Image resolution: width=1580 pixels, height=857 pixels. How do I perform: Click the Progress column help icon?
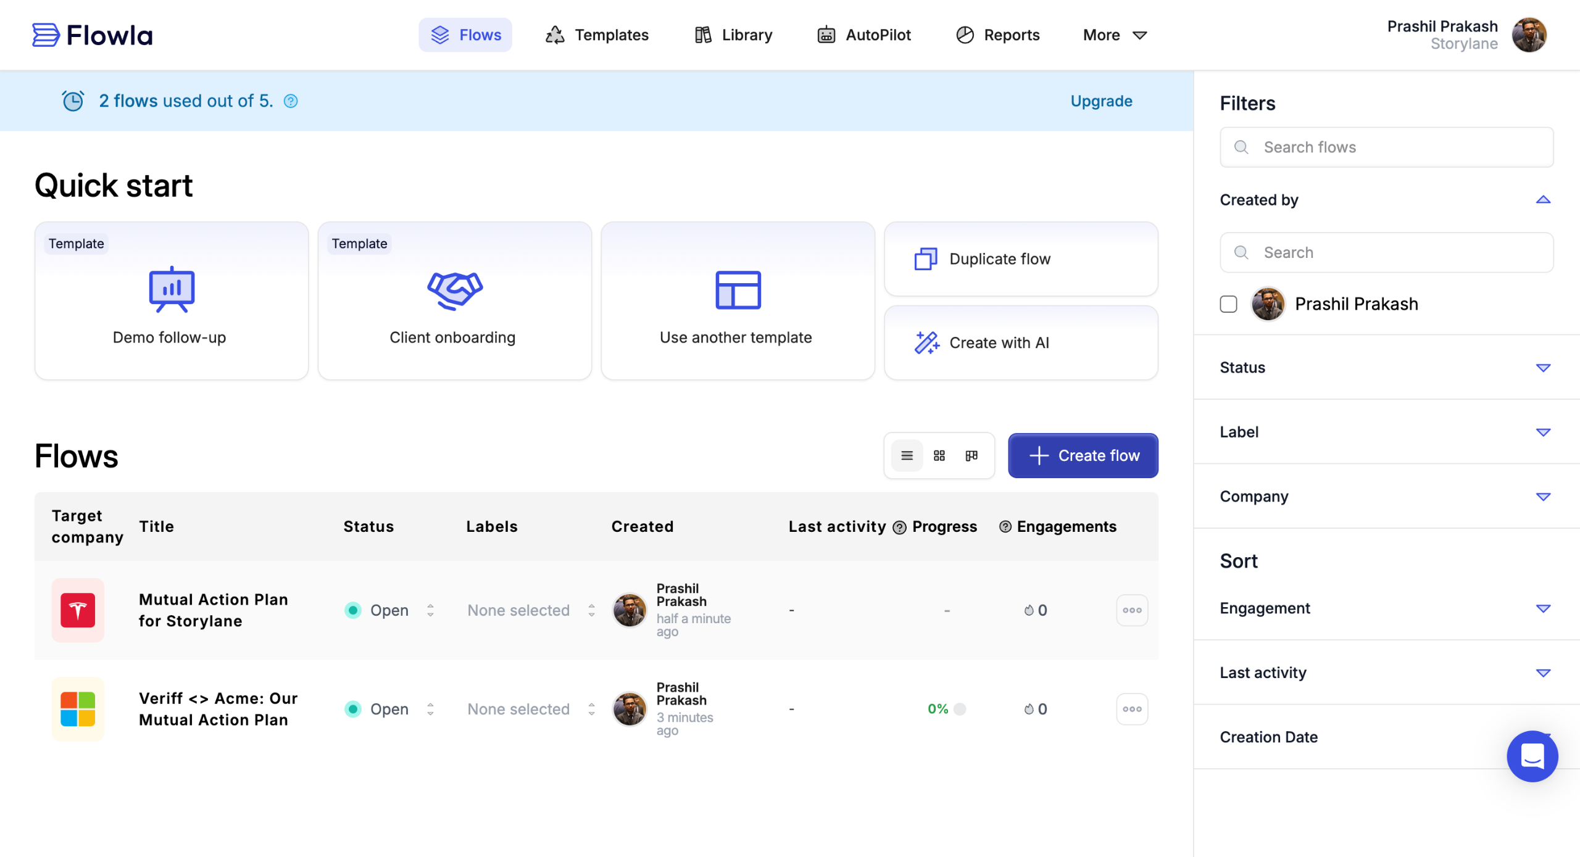(x=900, y=527)
